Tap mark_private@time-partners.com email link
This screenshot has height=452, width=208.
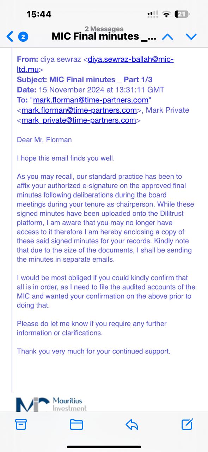pos(79,120)
